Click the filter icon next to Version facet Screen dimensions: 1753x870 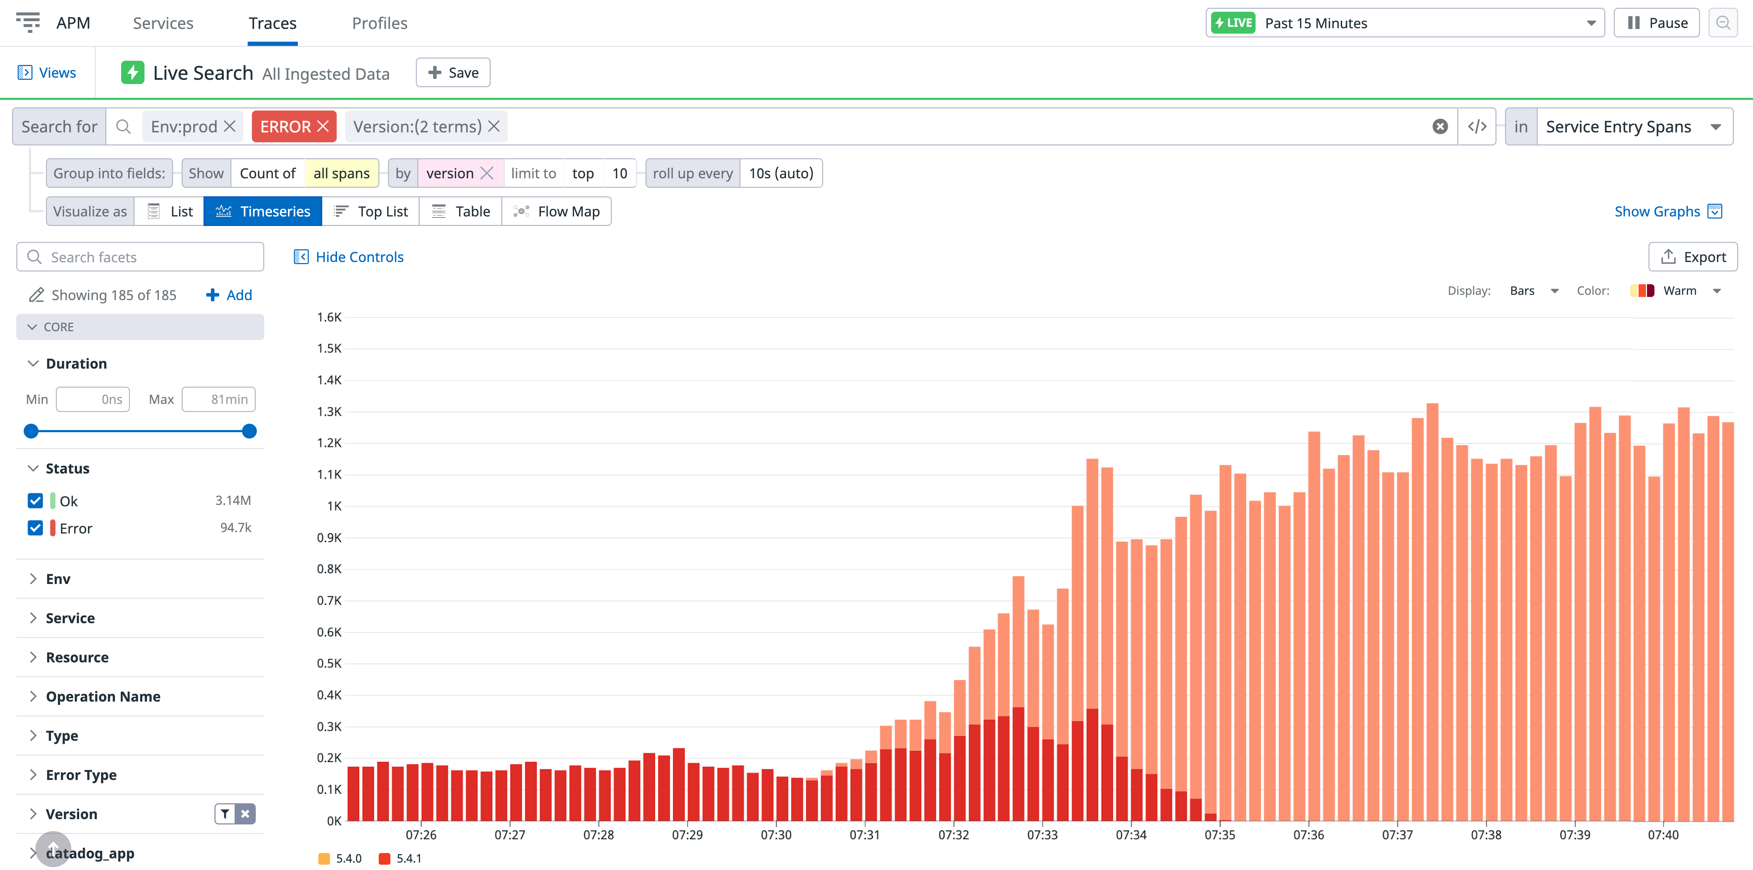click(x=225, y=814)
